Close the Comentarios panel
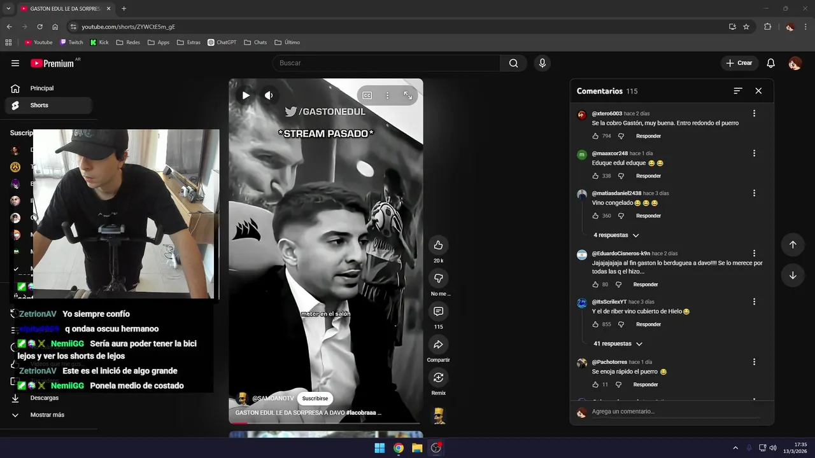Screen dimensions: 815x458 coord(758,91)
